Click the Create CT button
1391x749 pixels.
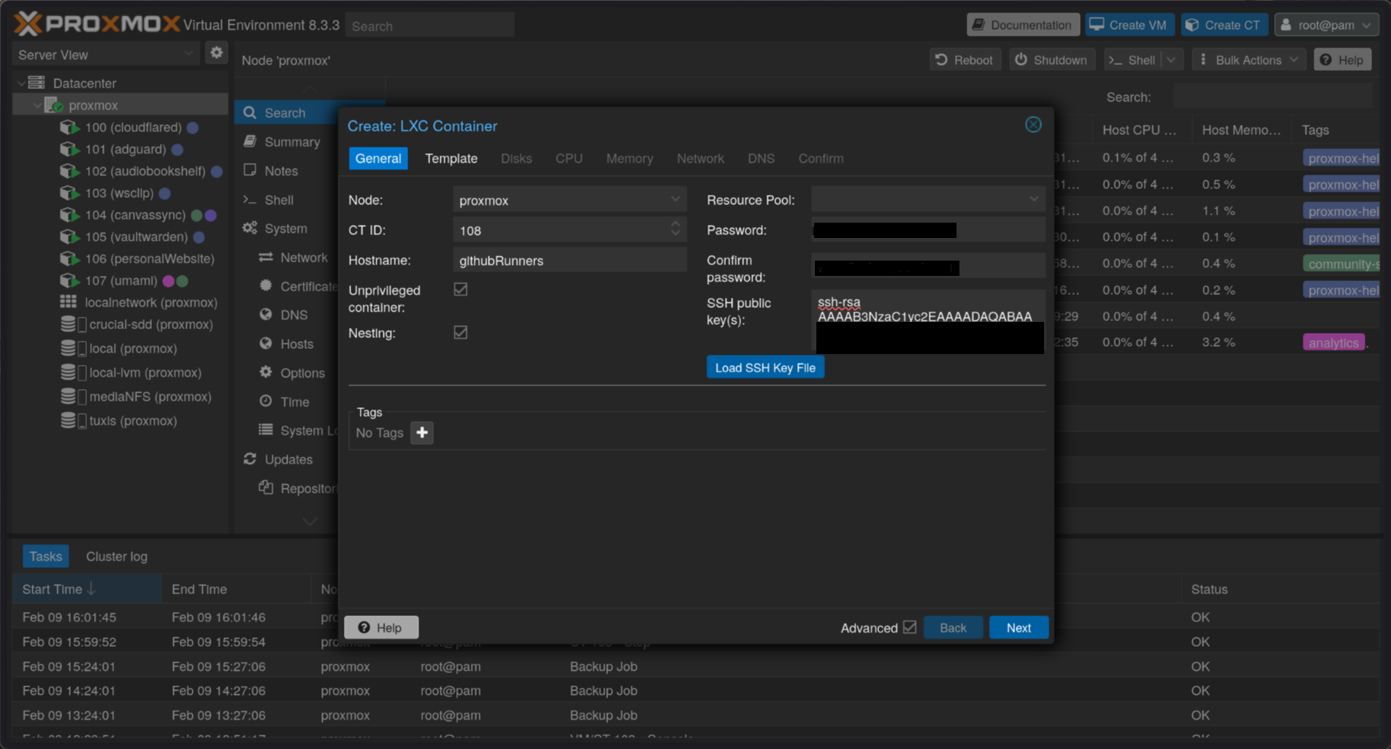(1224, 25)
